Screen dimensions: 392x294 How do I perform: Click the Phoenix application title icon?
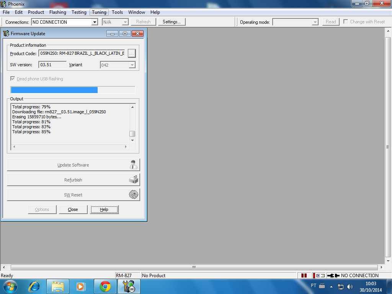[3, 4]
